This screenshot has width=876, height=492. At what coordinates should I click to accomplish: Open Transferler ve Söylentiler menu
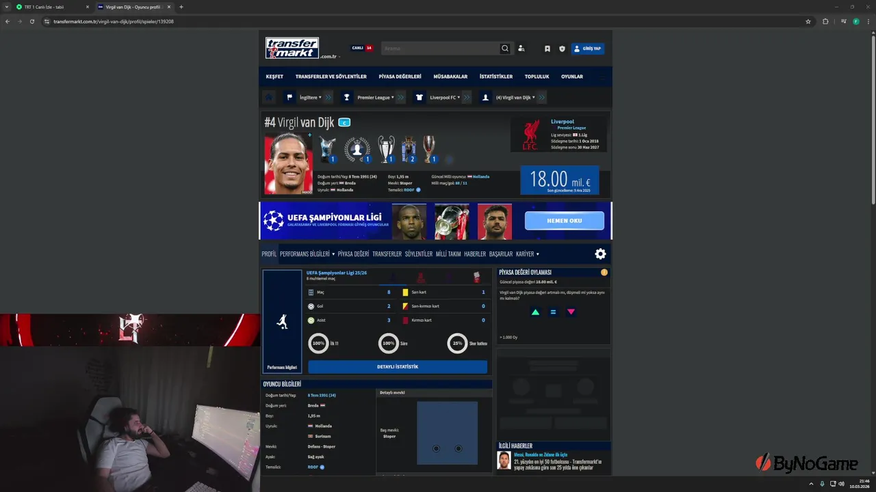pos(331,77)
